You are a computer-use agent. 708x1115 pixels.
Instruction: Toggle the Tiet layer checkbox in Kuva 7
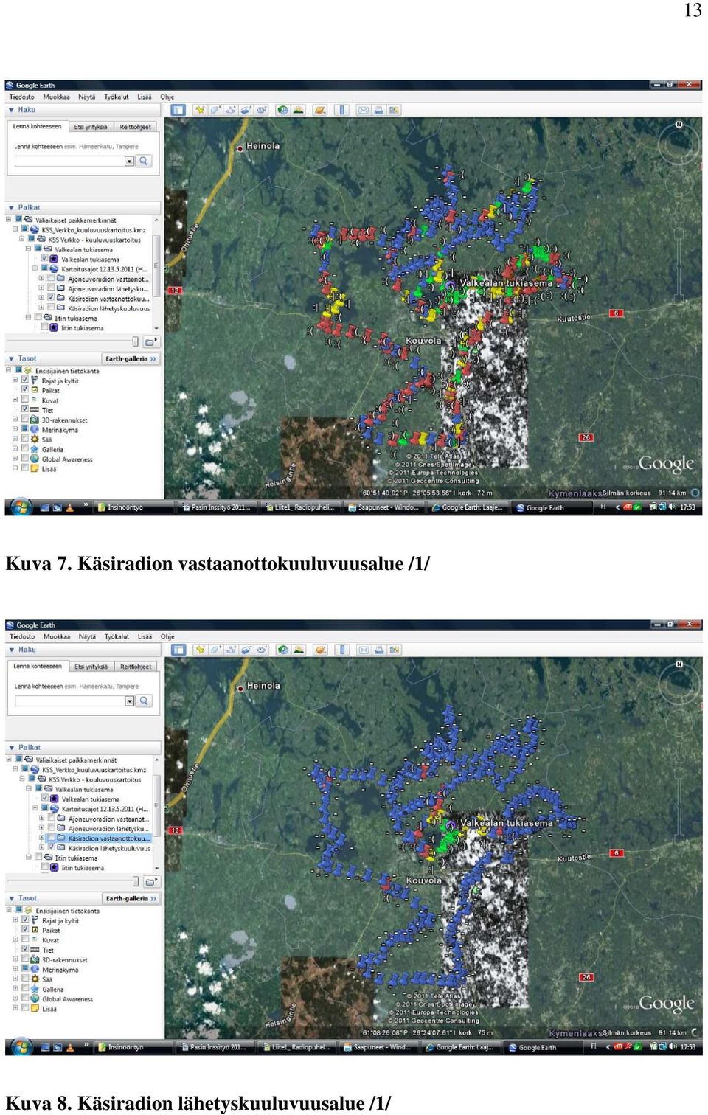[24, 409]
